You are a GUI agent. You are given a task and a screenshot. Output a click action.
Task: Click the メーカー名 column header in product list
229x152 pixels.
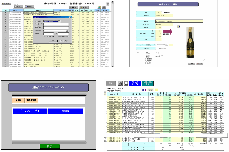(x=61, y=10)
